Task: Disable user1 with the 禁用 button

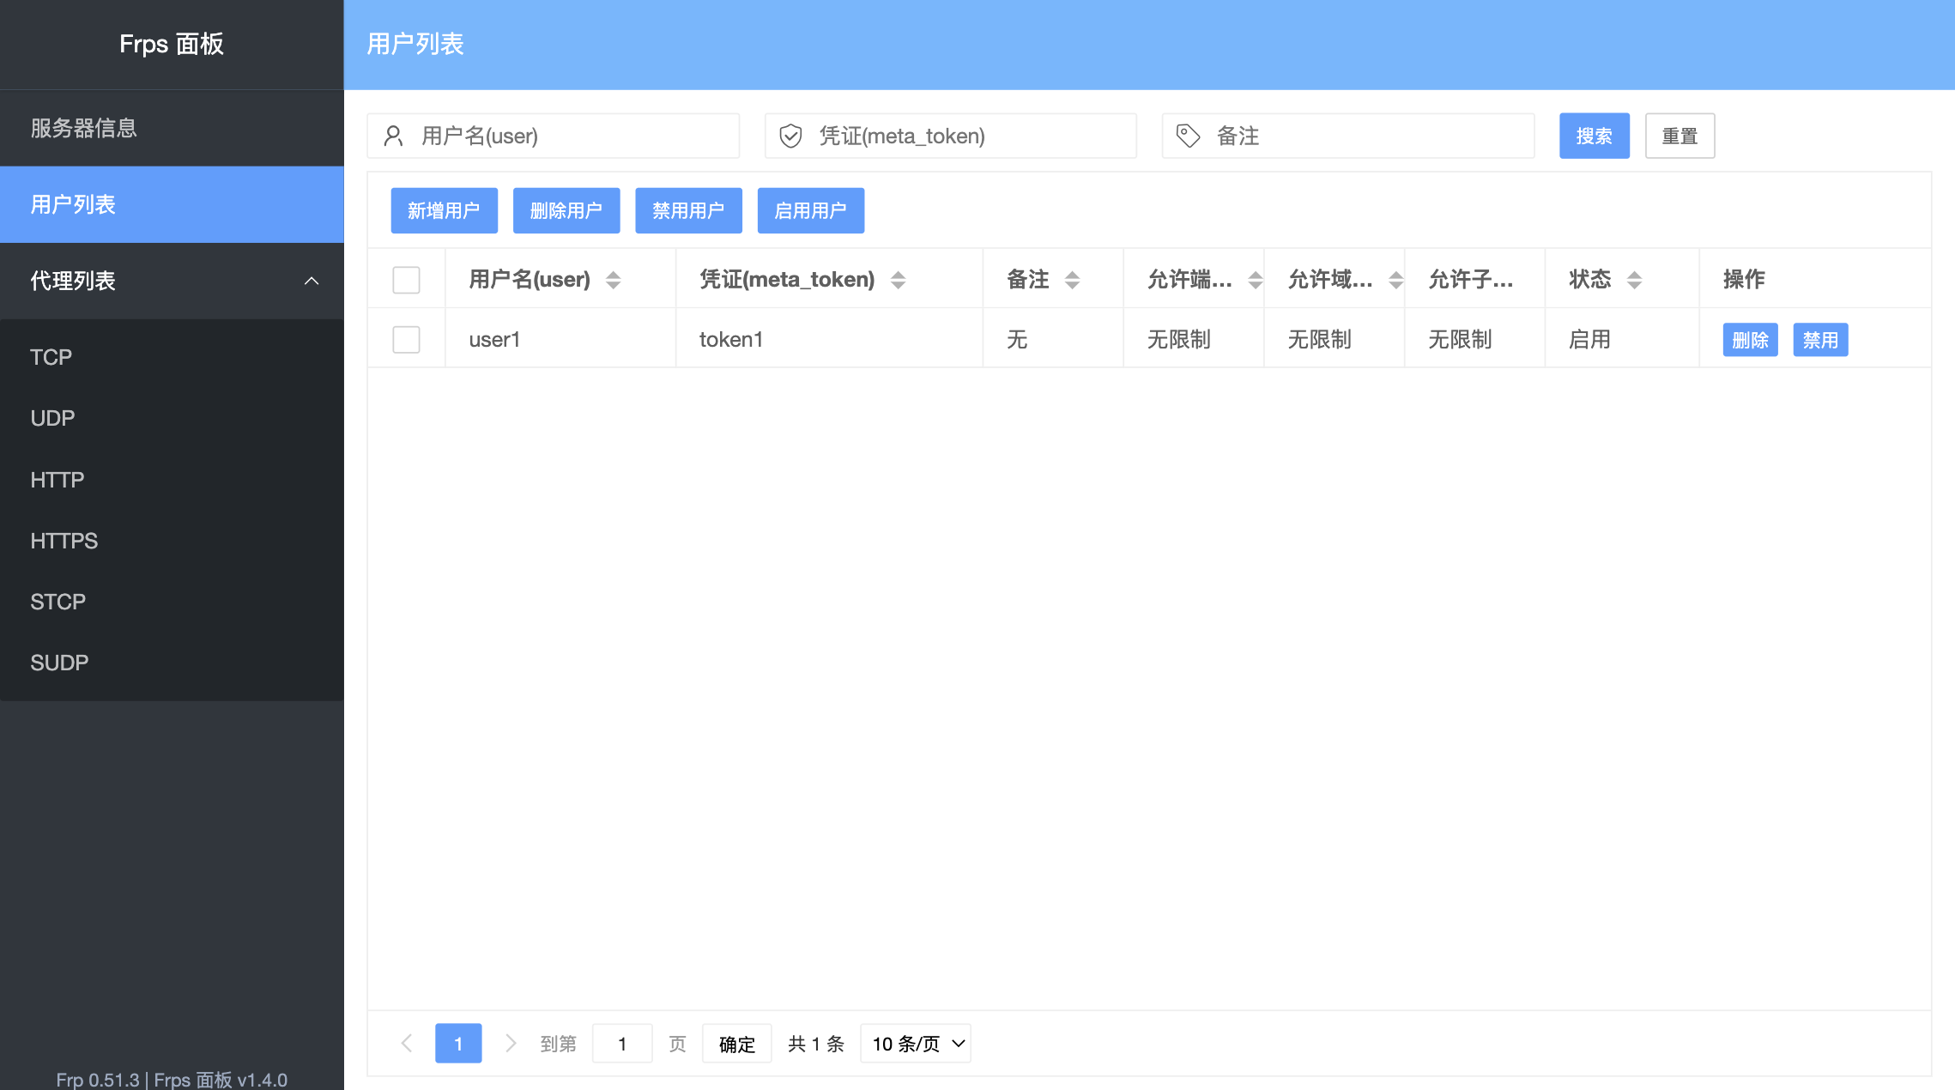Action: [x=1820, y=339]
